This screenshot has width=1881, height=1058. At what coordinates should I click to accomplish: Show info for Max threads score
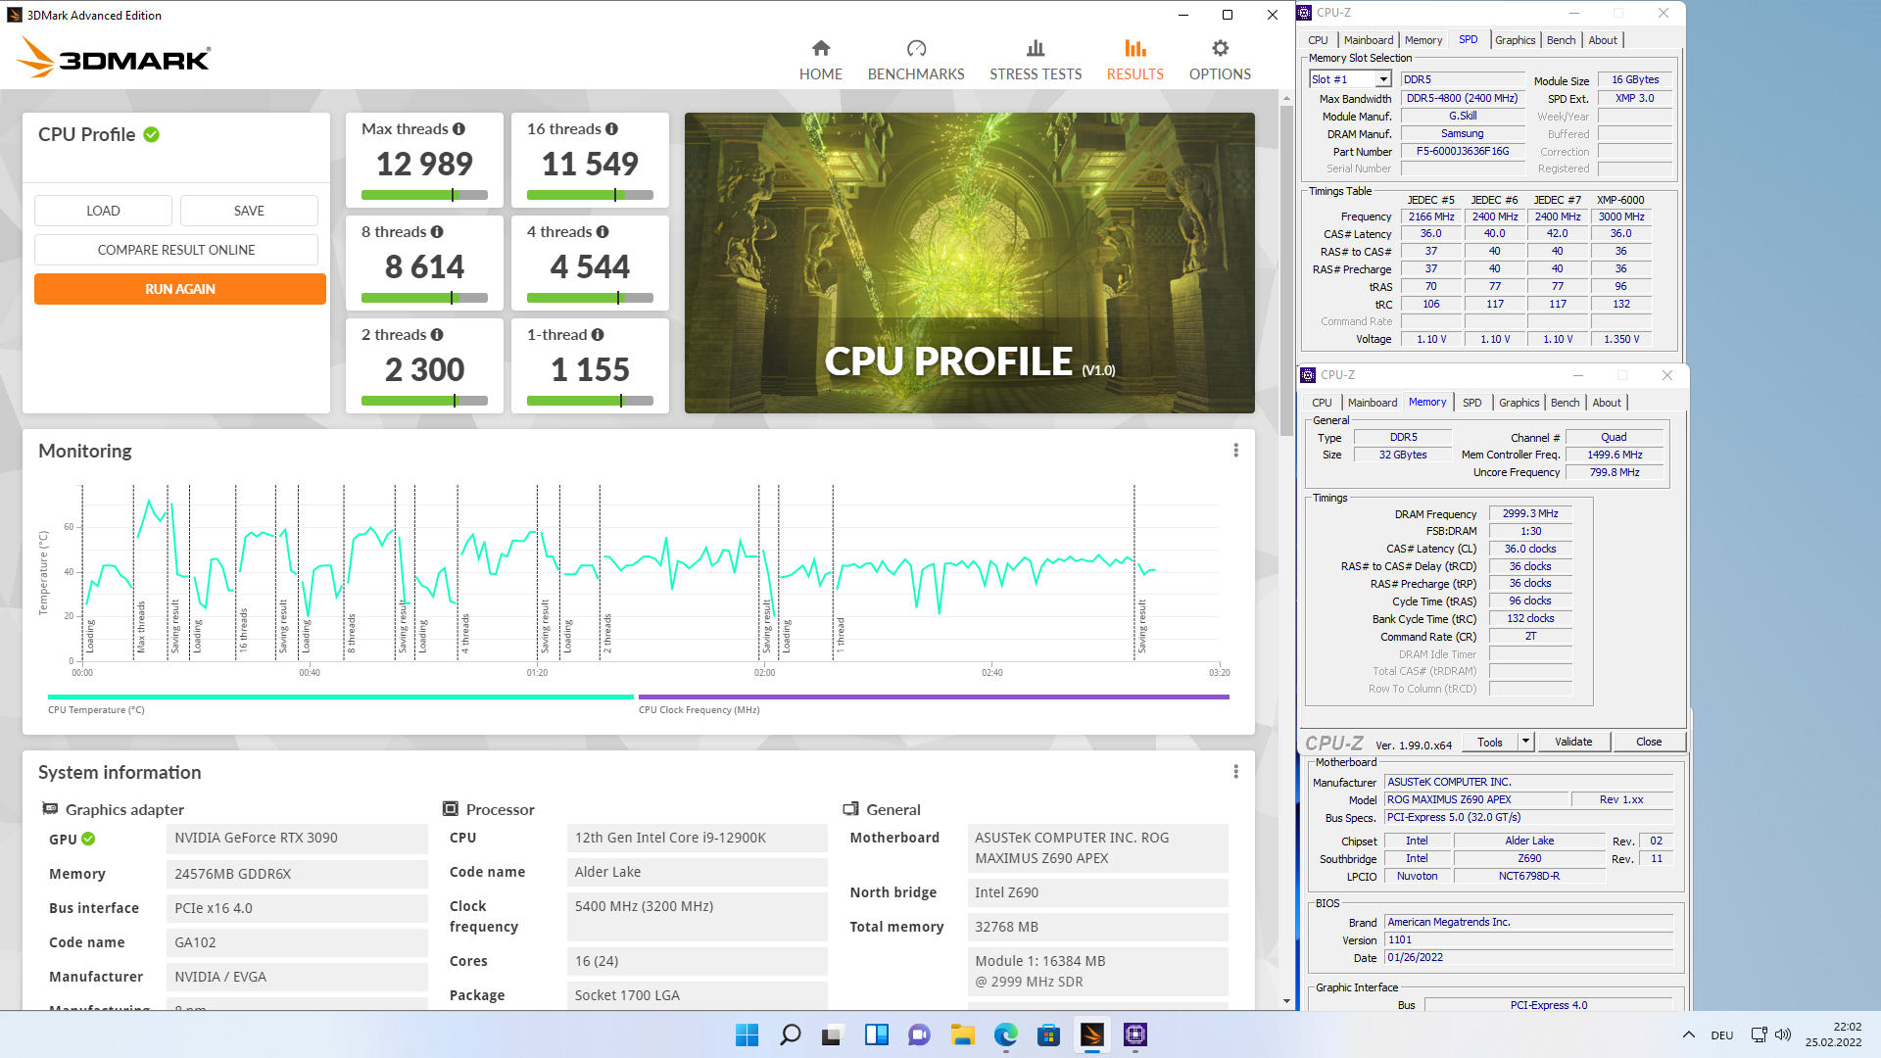point(458,129)
